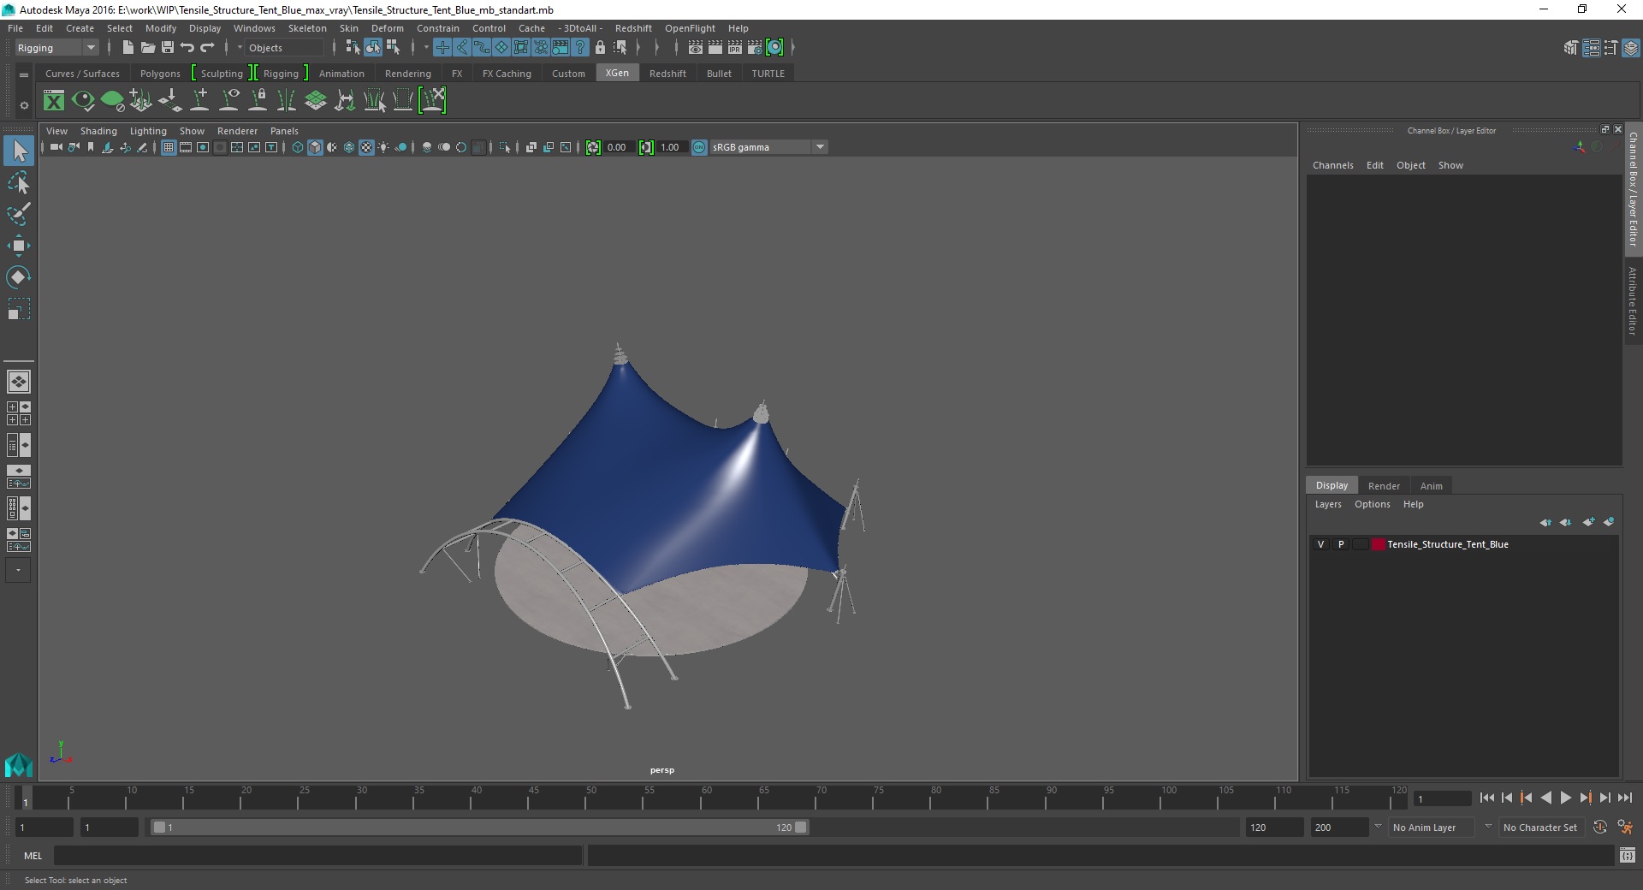Toggle layer visibility V for Tensile_Structure_Tent_Blue

pos(1320,544)
